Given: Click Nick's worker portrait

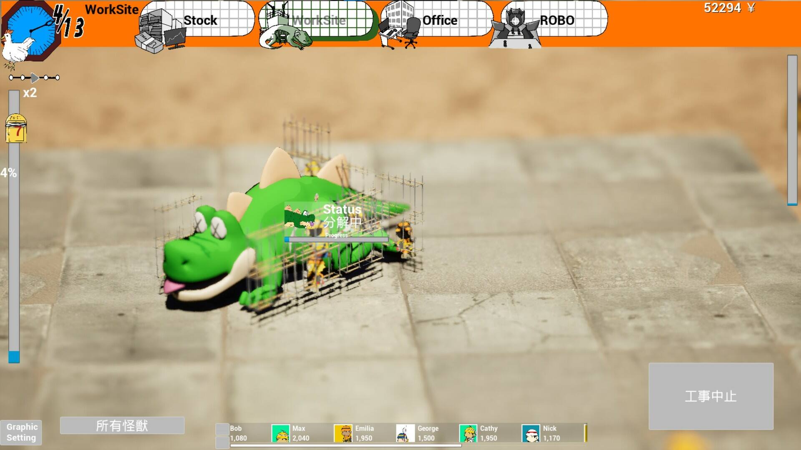Looking at the screenshot, I should pyautogui.click(x=531, y=433).
